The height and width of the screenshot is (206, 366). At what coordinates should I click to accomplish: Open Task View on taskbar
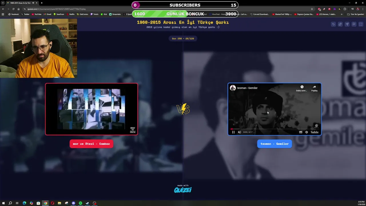tap(17, 203)
